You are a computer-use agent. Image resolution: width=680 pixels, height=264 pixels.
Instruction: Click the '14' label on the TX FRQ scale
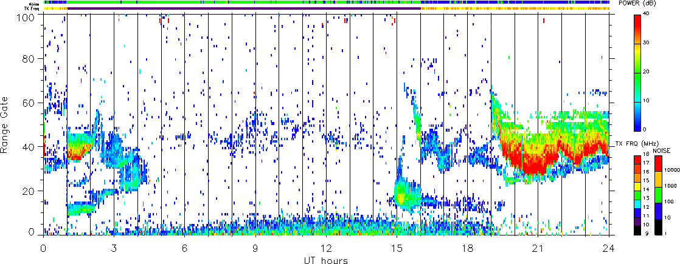tap(646, 189)
